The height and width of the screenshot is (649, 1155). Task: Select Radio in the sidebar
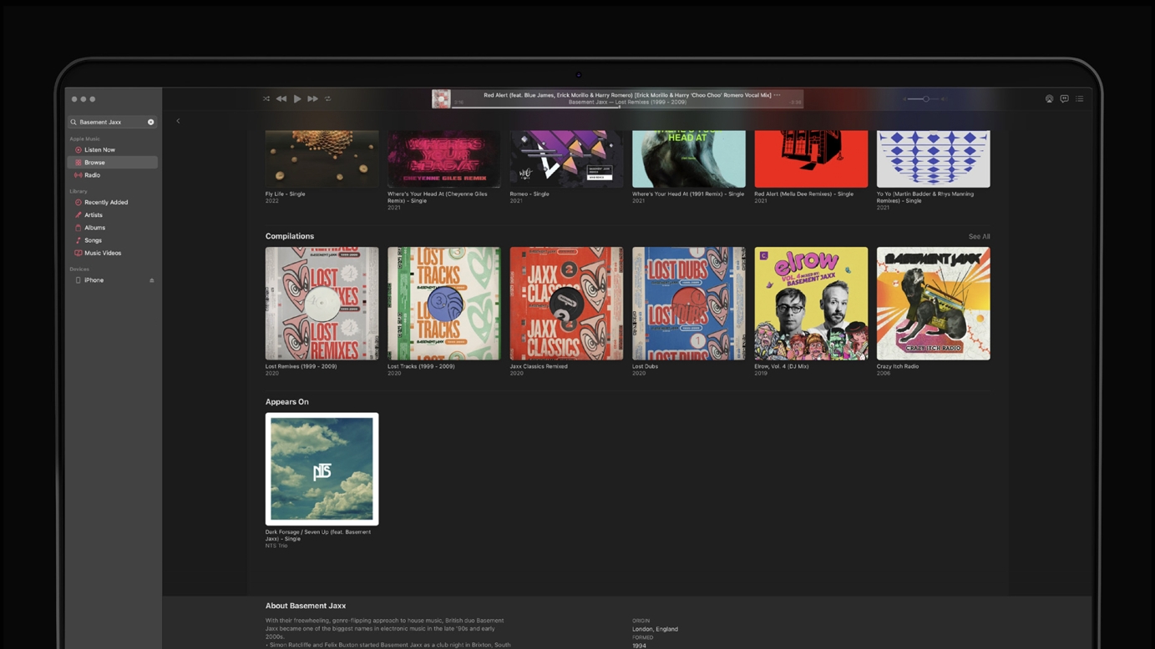pos(92,175)
